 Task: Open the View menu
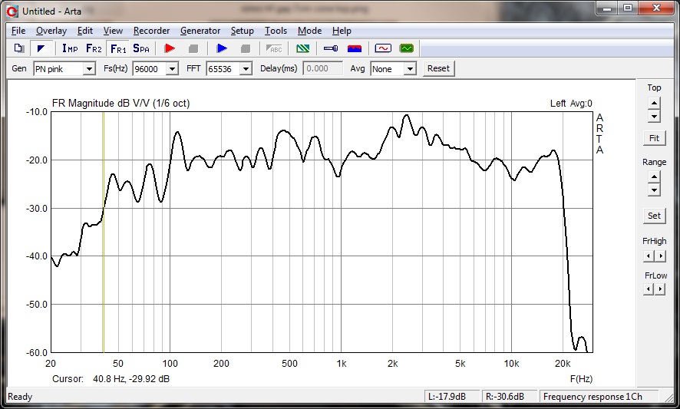coord(113,31)
